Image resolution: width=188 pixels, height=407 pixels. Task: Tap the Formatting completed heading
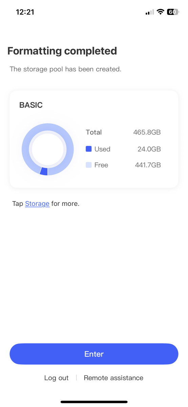pos(62,51)
